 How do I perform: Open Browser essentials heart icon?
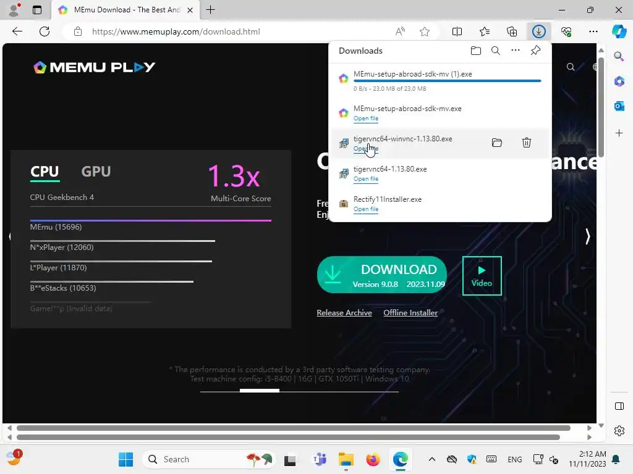click(x=566, y=31)
